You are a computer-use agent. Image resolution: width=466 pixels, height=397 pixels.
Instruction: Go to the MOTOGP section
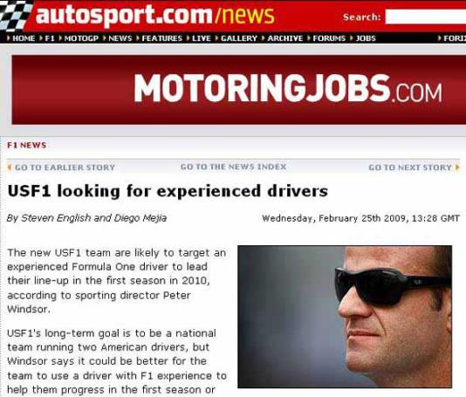[x=81, y=38]
